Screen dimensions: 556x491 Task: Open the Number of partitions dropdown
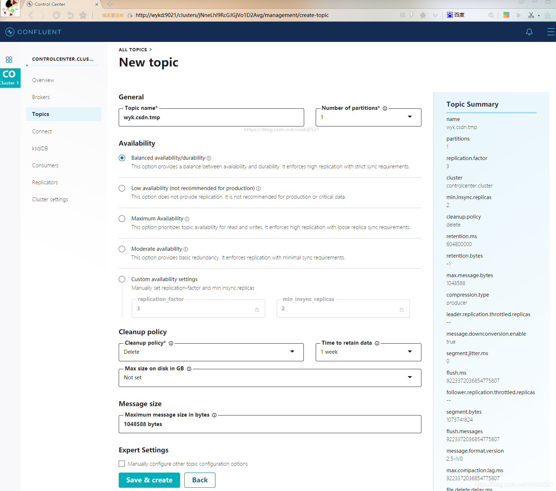click(368, 117)
